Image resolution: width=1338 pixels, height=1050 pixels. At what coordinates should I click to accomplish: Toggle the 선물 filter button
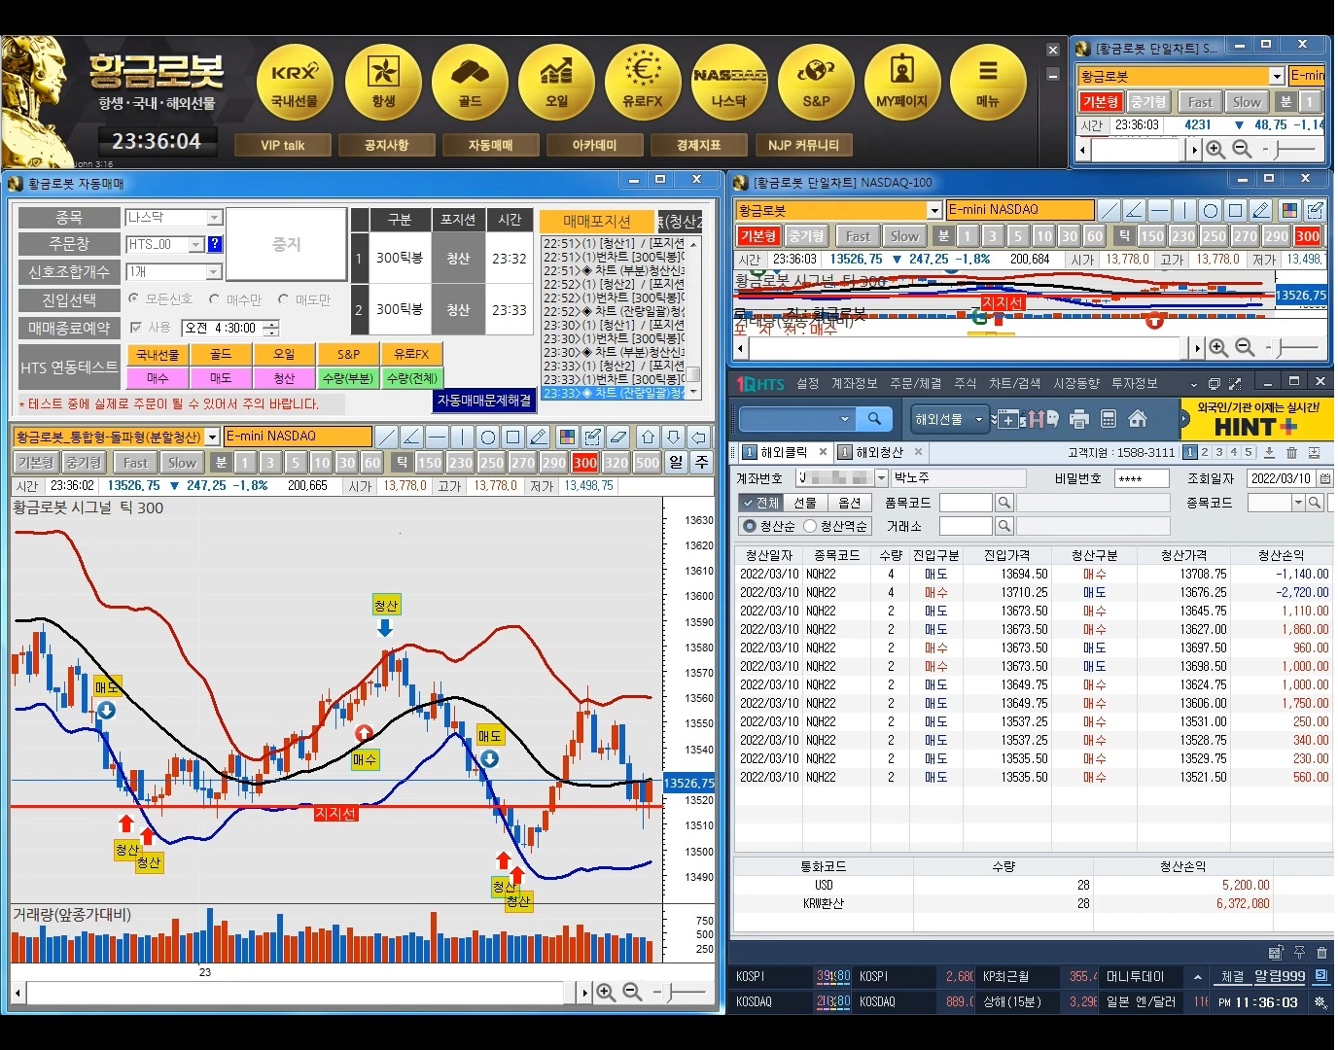click(804, 503)
